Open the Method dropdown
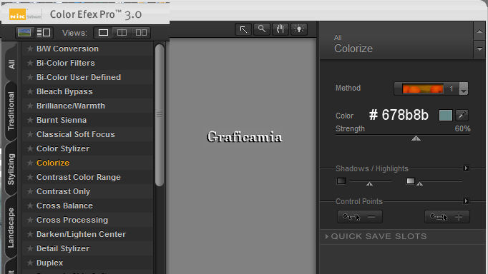 (x=464, y=88)
